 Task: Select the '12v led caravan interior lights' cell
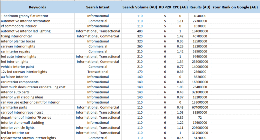pyautogui.click(x=37, y=72)
